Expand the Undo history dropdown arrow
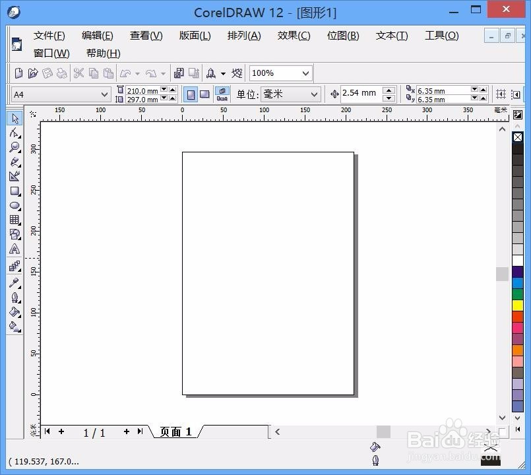This screenshot has width=531, height=475. tap(137, 73)
